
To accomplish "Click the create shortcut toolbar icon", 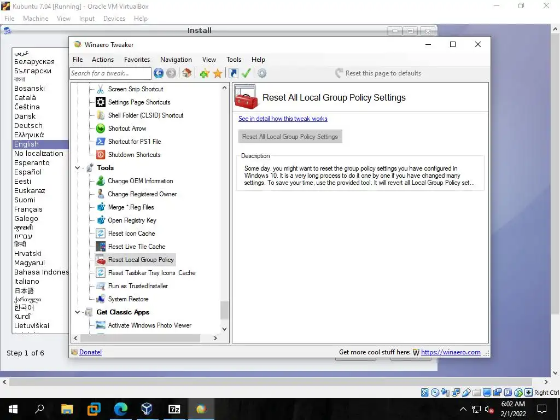I will coord(233,73).
